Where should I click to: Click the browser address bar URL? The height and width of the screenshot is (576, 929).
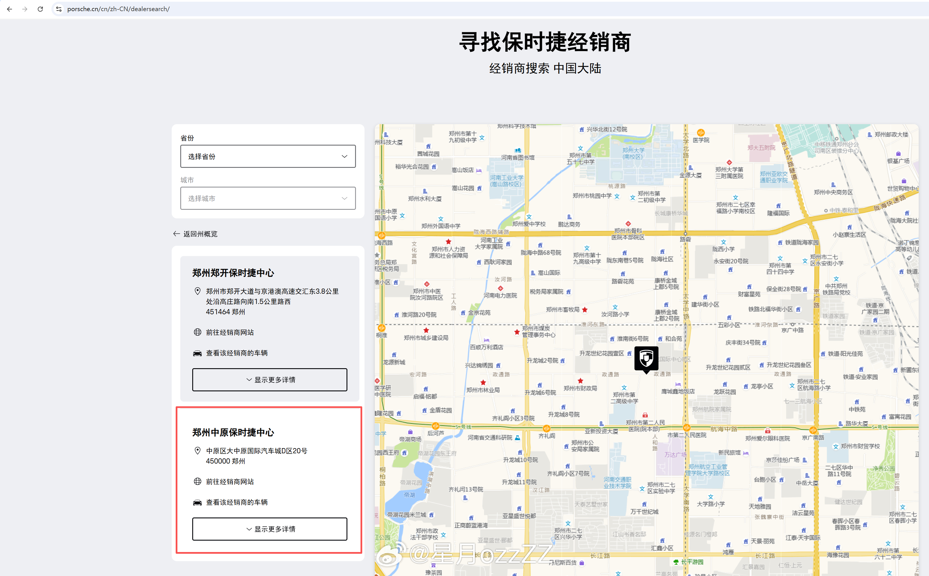tap(118, 9)
